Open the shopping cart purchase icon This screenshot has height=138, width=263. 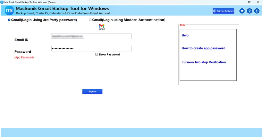[242, 11]
